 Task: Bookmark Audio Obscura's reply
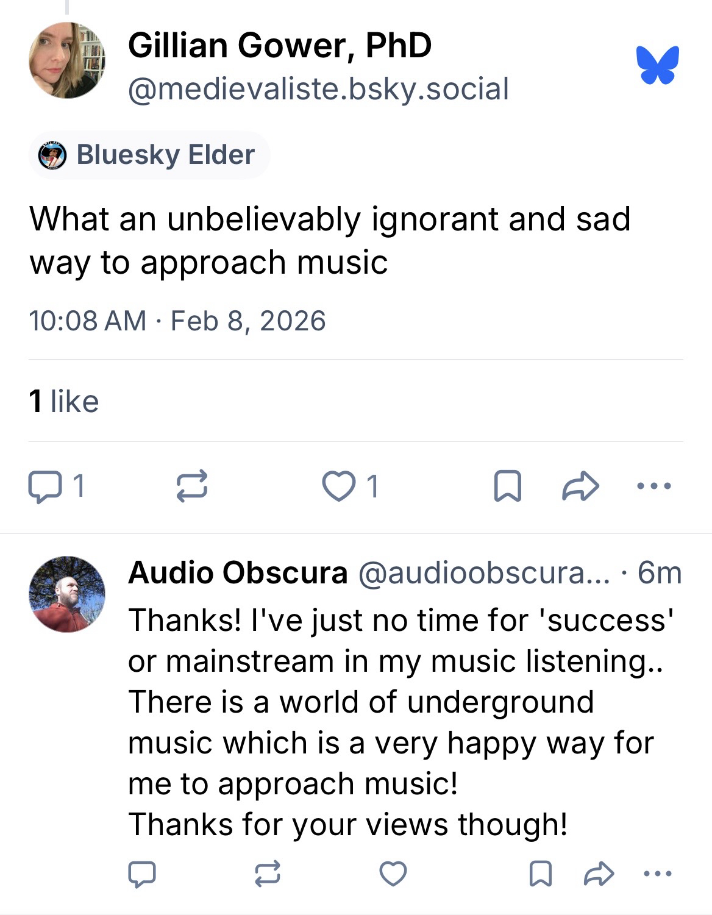point(540,874)
